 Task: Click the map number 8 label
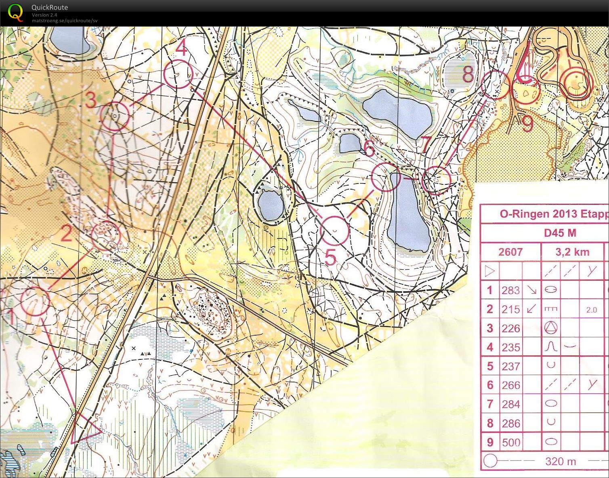468,75
